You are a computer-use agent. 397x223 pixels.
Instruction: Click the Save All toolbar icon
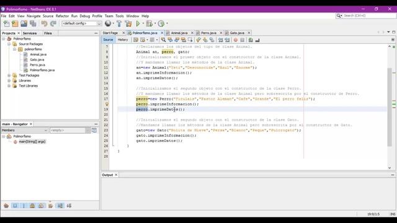(x=33, y=24)
